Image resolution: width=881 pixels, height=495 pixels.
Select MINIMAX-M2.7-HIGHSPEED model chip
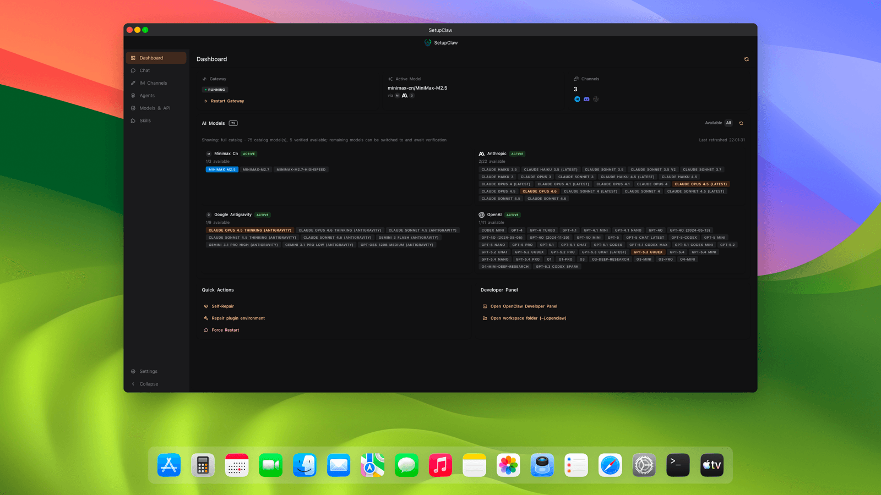(301, 169)
